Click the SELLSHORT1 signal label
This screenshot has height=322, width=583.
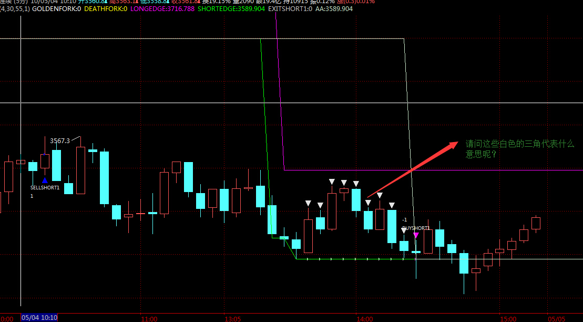45,188
